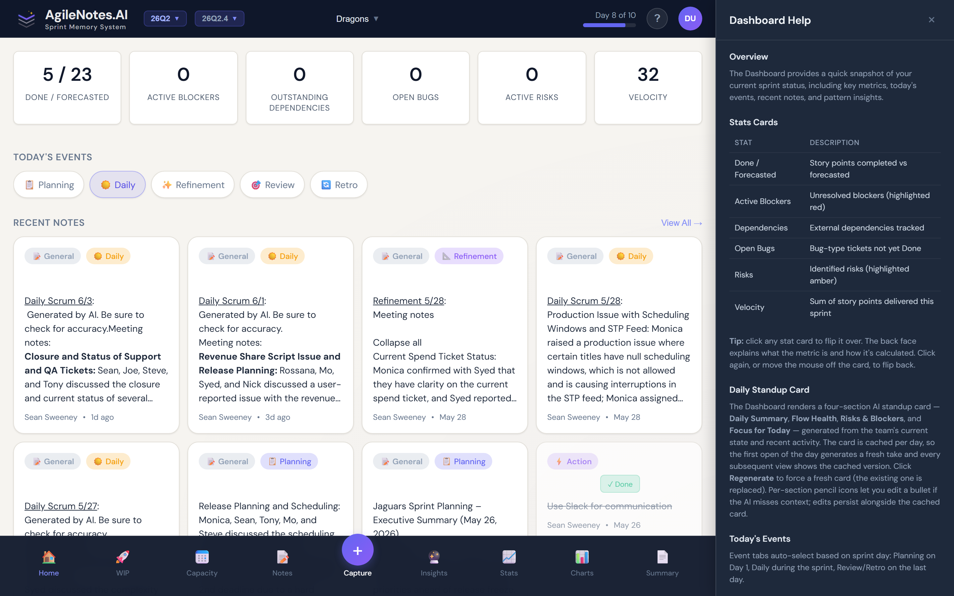
Task: Click the 'Day 8 of 10' label
Action: coord(615,15)
